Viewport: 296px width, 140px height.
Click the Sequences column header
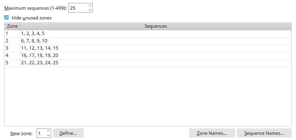[156, 26]
